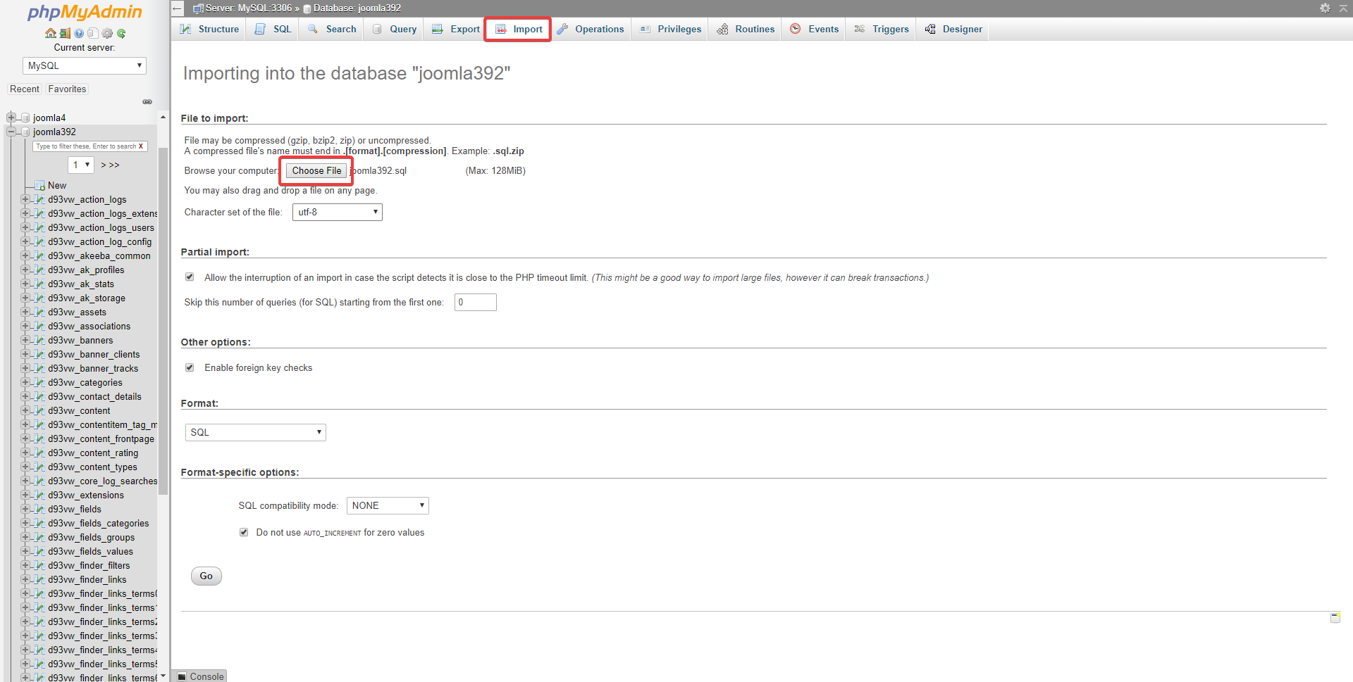Open phpMyAdmin documentation help icon
This screenshot has height=682, width=1353.
79,33
